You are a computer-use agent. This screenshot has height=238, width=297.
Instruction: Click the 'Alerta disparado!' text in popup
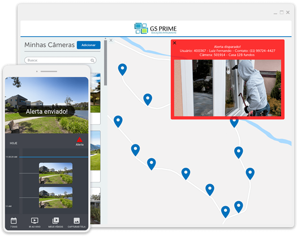click(x=227, y=46)
